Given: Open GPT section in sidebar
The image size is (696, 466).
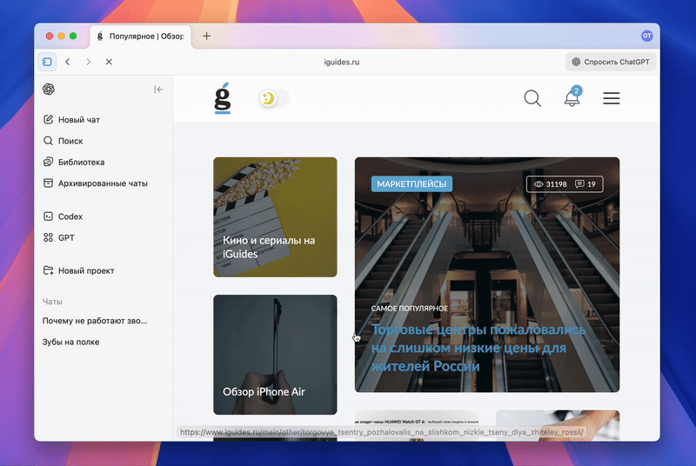Looking at the screenshot, I should [x=58, y=237].
